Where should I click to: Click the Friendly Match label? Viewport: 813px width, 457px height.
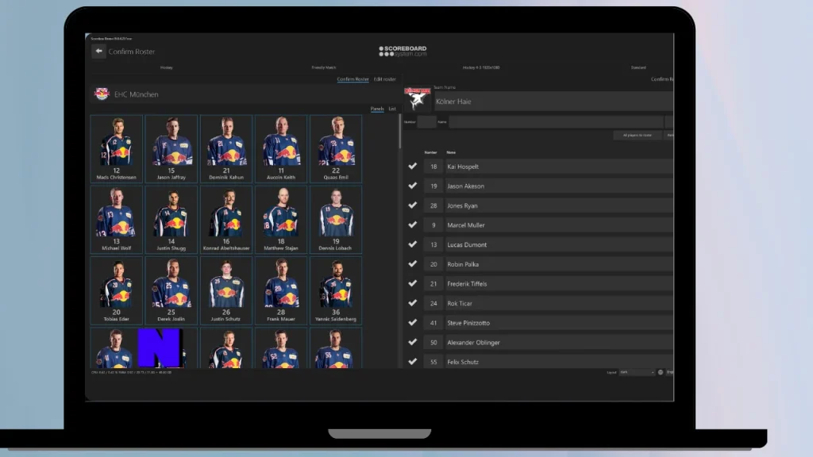click(x=324, y=67)
